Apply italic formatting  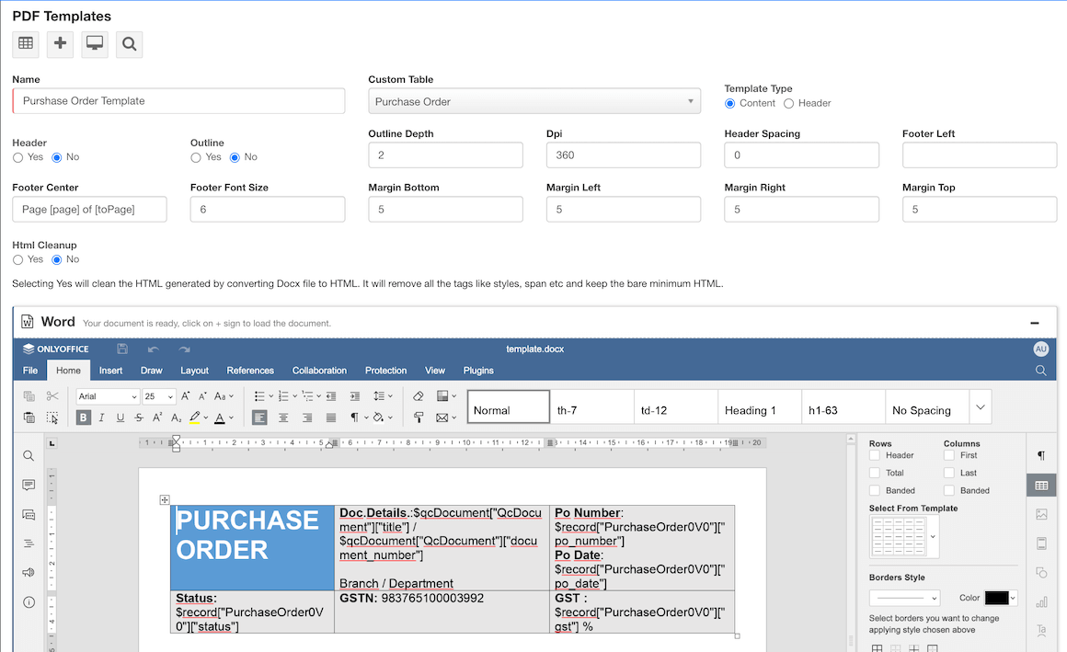coord(101,418)
